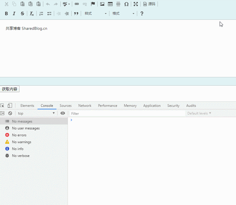The width and height of the screenshot is (236, 205).
Task: Open the Security tab
Action: 173,106
